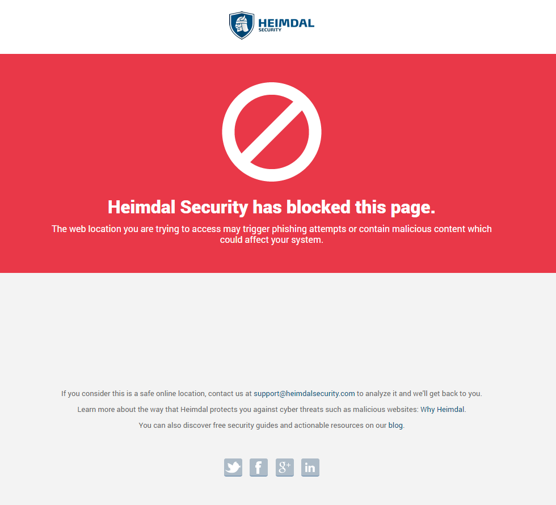The width and height of the screenshot is (556, 505).
Task: Open the support@heimdalsecurity.com email link
Action: coord(304,393)
